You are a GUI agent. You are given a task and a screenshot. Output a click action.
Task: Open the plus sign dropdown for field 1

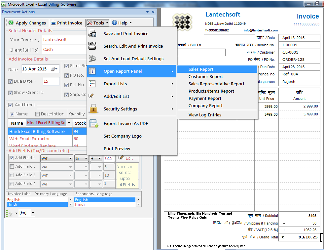pos(100,158)
